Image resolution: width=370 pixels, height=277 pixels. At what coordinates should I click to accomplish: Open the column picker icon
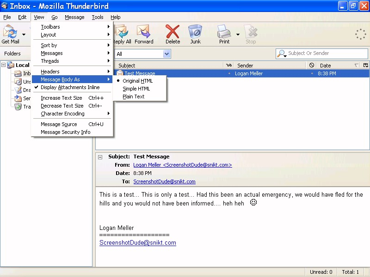366,65
